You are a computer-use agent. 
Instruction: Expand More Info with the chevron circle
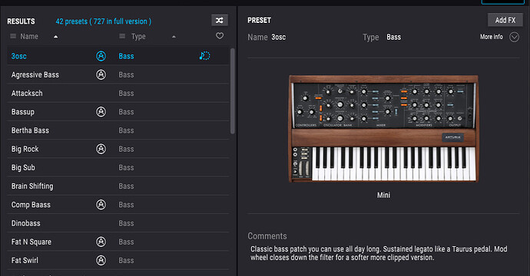click(x=514, y=37)
